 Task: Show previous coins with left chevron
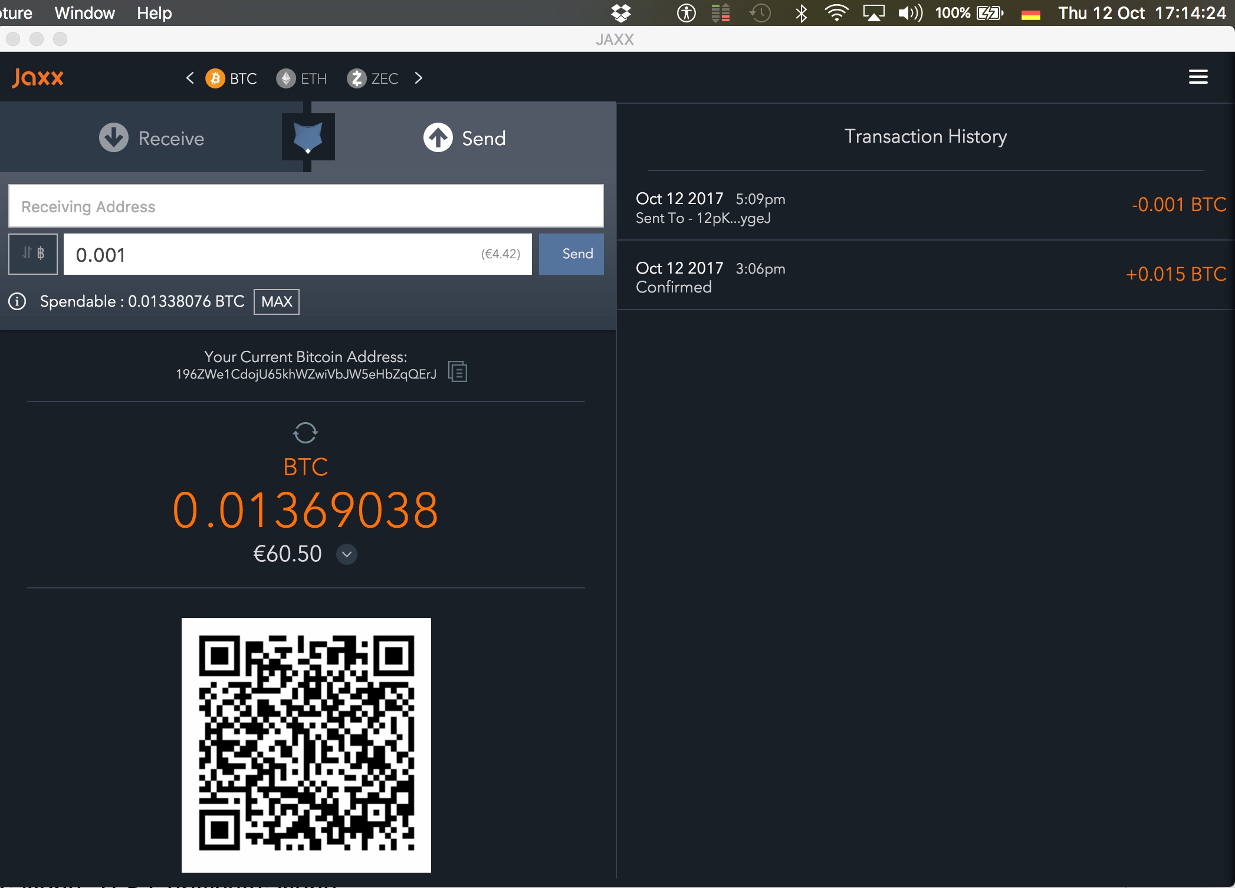[x=189, y=78]
